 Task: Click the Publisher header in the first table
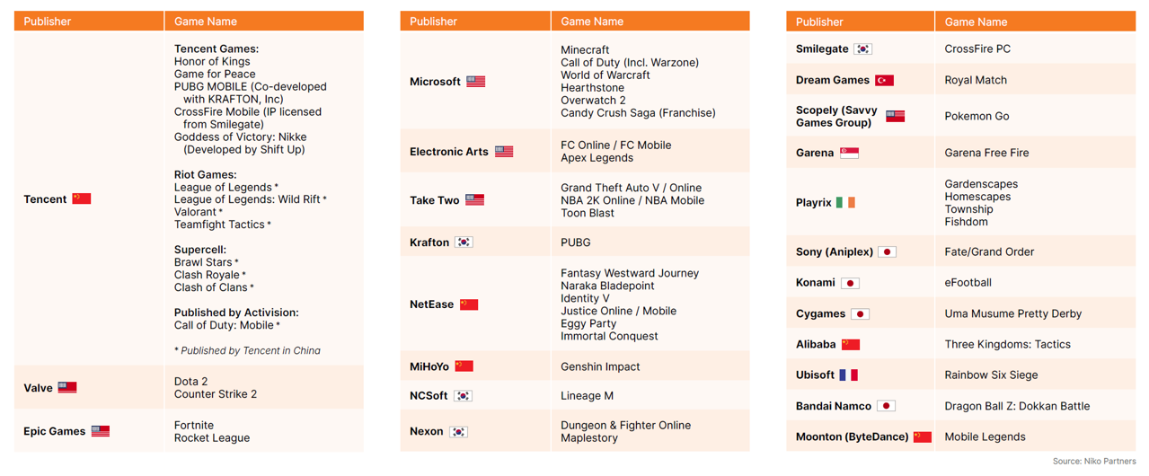(48, 22)
